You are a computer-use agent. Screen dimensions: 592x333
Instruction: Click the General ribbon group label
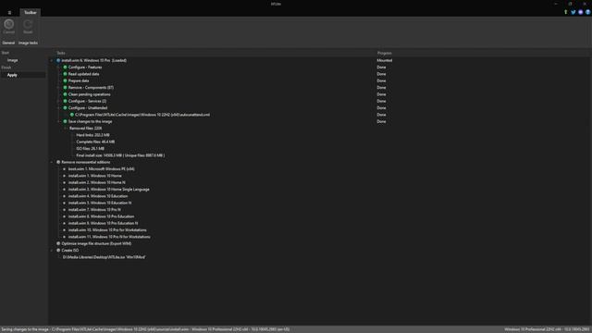tap(8, 43)
